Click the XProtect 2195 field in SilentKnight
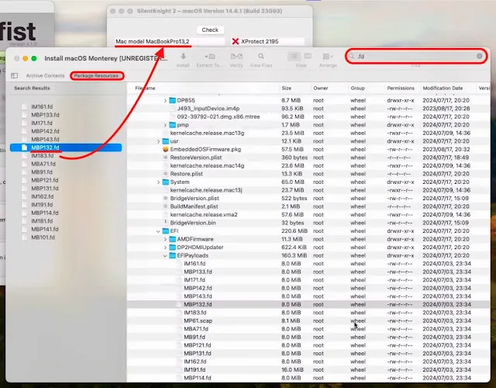 click(x=267, y=41)
